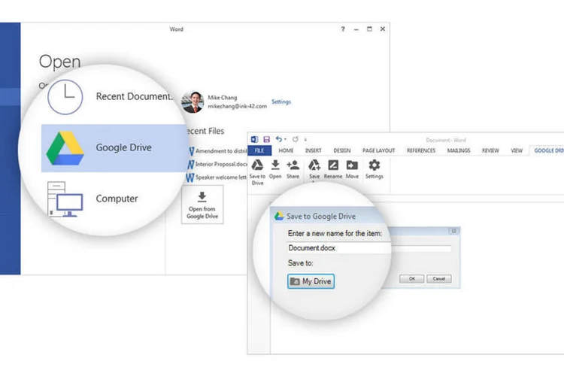Viewport: 564px width, 376px height.
Task: Close the Save to Google Drive dialog
Action: [x=453, y=231]
